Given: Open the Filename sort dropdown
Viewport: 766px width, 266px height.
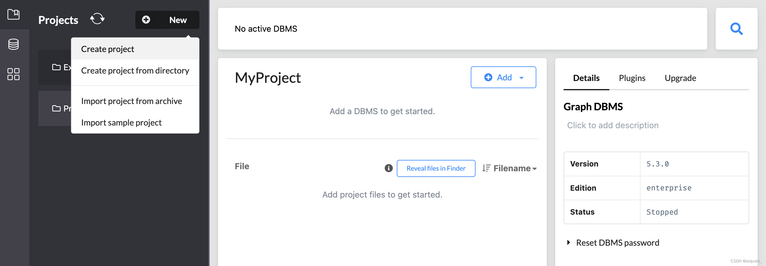Looking at the screenshot, I should 515,168.
